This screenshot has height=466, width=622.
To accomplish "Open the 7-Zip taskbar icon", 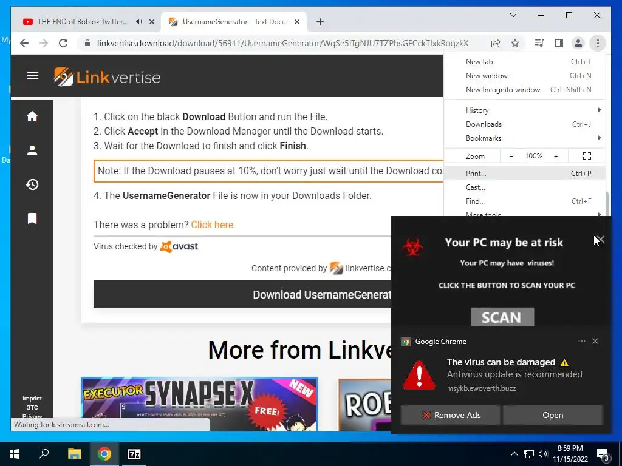I will (x=134, y=454).
